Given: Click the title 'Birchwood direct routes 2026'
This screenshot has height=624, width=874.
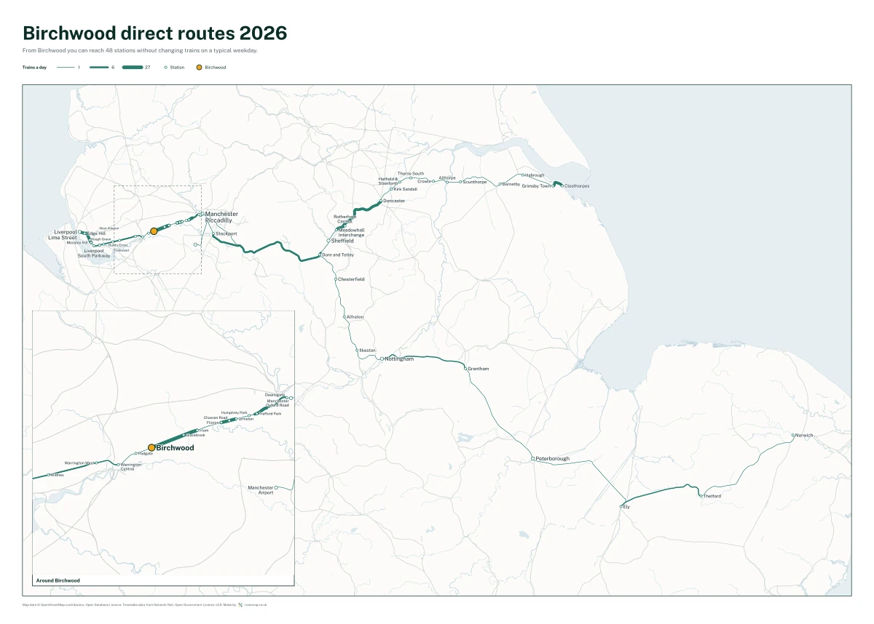Looking at the screenshot, I should point(155,33).
